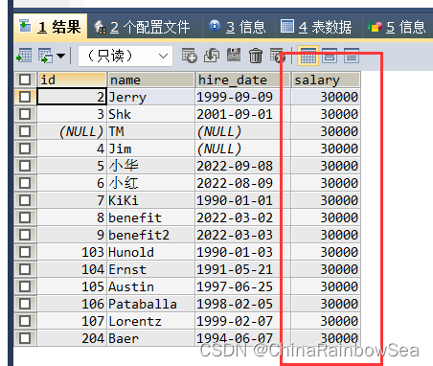
Task: Select the id cell 107
Action: tap(72, 321)
